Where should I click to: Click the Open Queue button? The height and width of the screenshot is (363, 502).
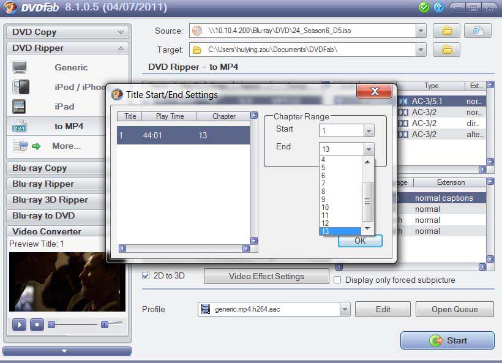click(455, 309)
